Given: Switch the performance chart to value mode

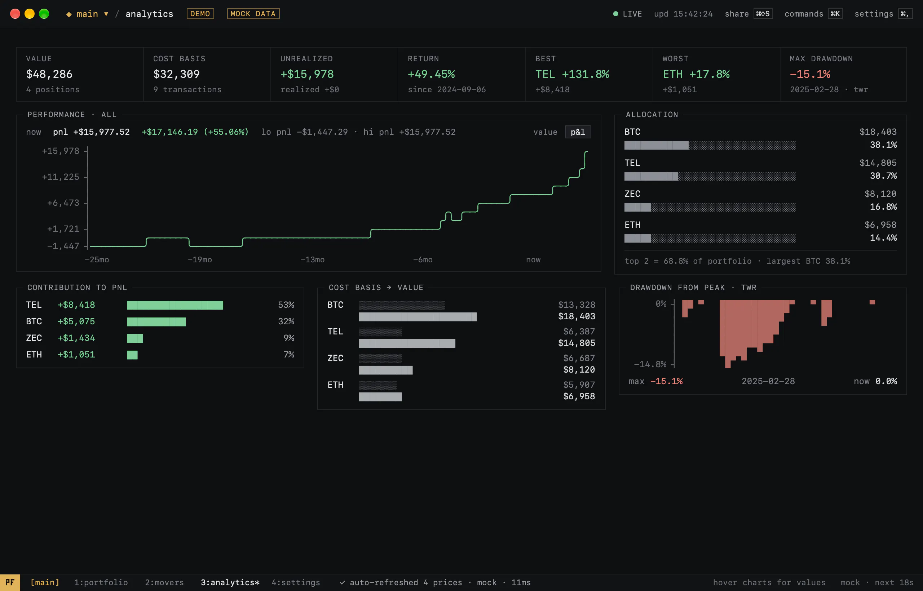Looking at the screenshot, I should 545,132.
